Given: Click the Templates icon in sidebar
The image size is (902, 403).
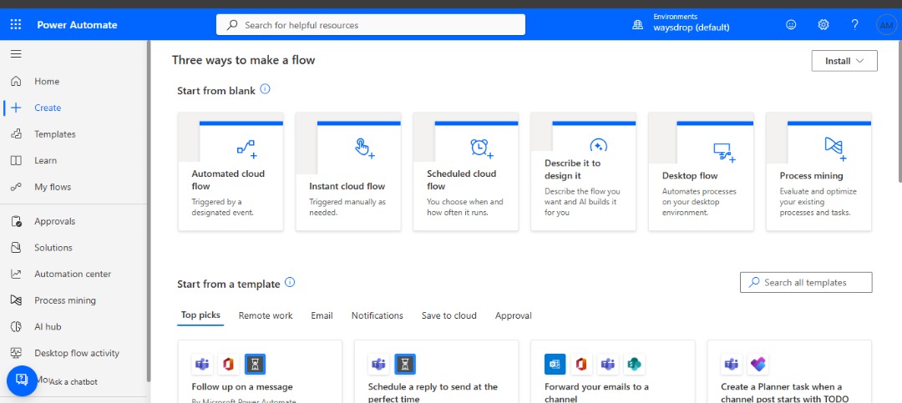Looking at the screenshot, I should 16,134.
